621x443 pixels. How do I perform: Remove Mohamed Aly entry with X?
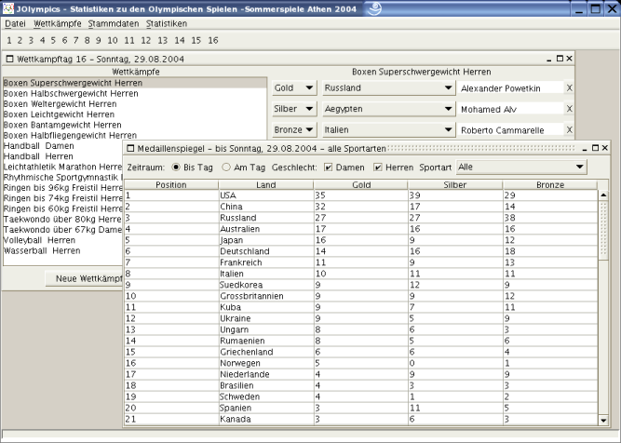coord(569,109)
